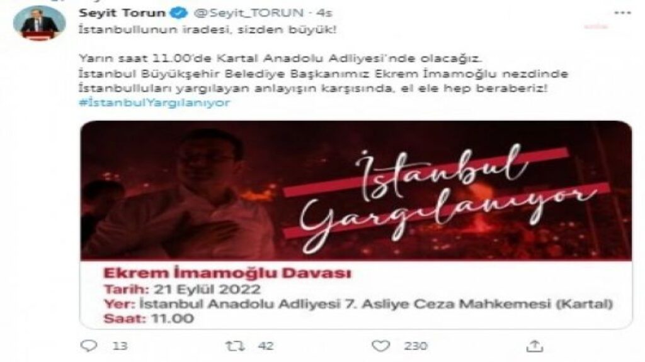View the 13 replies count
Image resolution: width=645 pixels, height=362 pixels.
120,346
